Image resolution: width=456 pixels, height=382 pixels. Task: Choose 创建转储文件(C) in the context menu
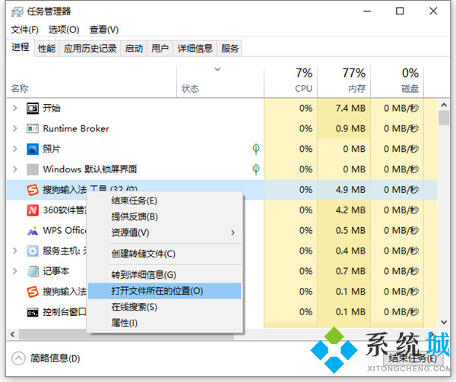[165, 254]
